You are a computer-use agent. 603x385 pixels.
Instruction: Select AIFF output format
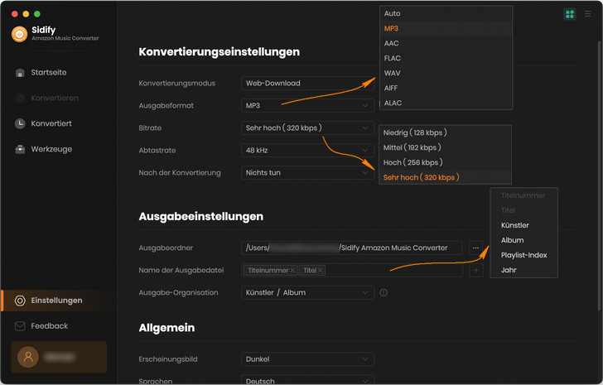[446, 89]
